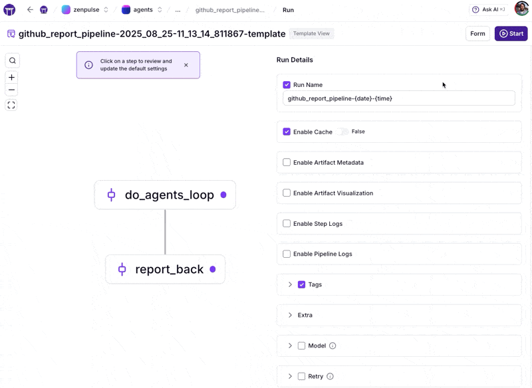This screenshot has height=388, width=532.
Task: Zoom out with the minus icon
Action: pos(11,90)
